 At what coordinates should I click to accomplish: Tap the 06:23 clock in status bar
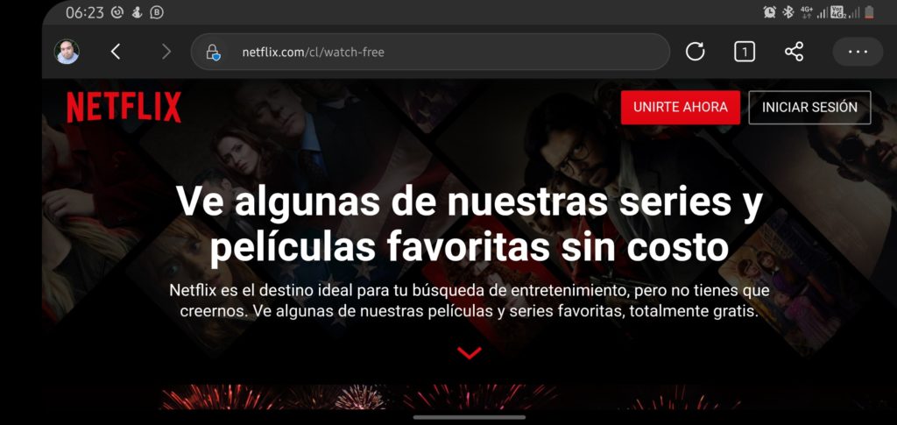click(85, 12)
